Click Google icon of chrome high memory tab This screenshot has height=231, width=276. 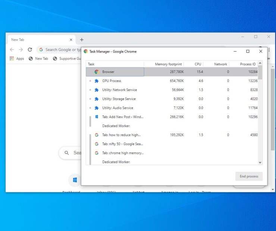click(x=97, y=153)
